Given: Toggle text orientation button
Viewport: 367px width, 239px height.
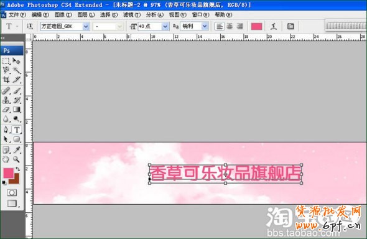Looking at the screenshot, I should pos(30,26).
